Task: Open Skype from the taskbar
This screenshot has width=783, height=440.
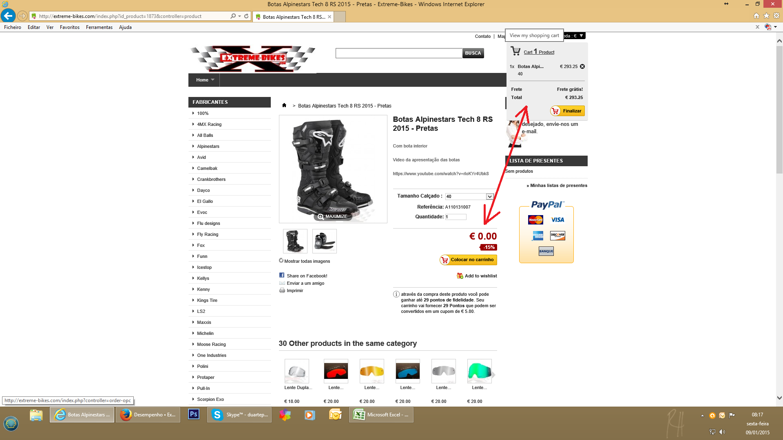Action: tap(239, 415)
